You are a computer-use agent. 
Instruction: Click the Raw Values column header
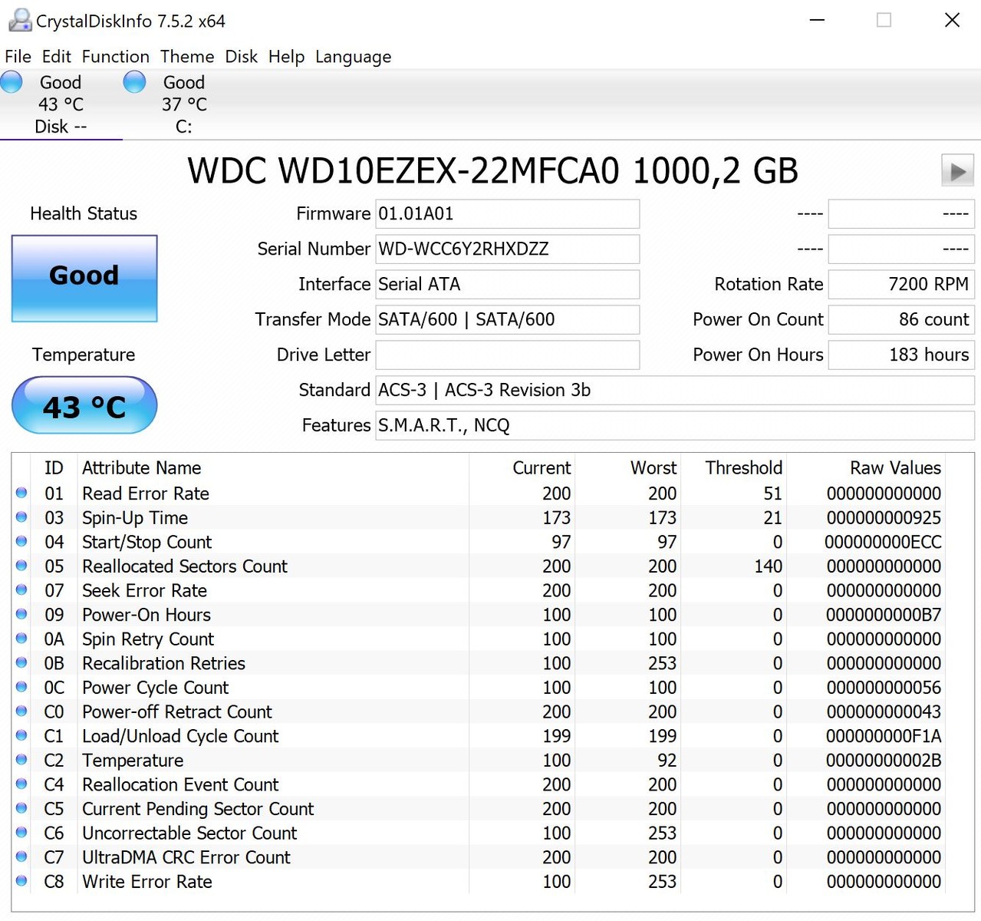coord(895,467)
